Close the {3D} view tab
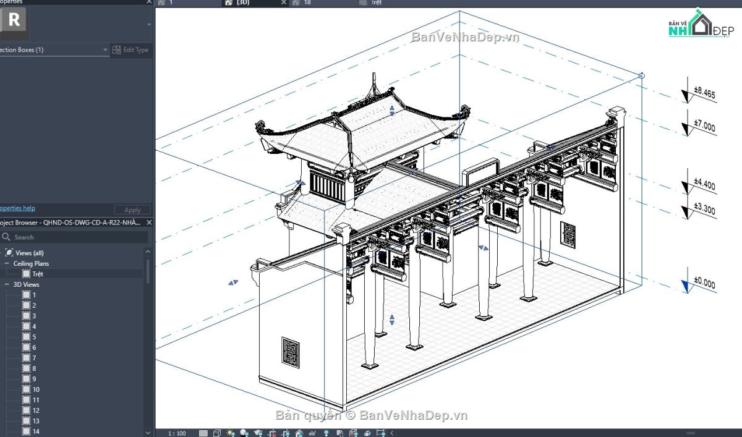 (283, 3)
